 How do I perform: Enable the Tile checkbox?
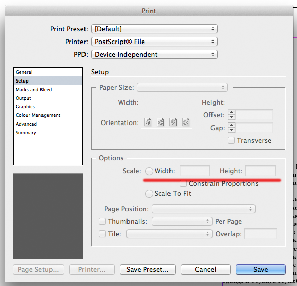(102, 234)
